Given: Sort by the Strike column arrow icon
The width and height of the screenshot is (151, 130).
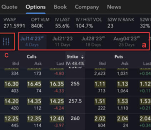Looking at the screenshot, I should pos(82,57).
